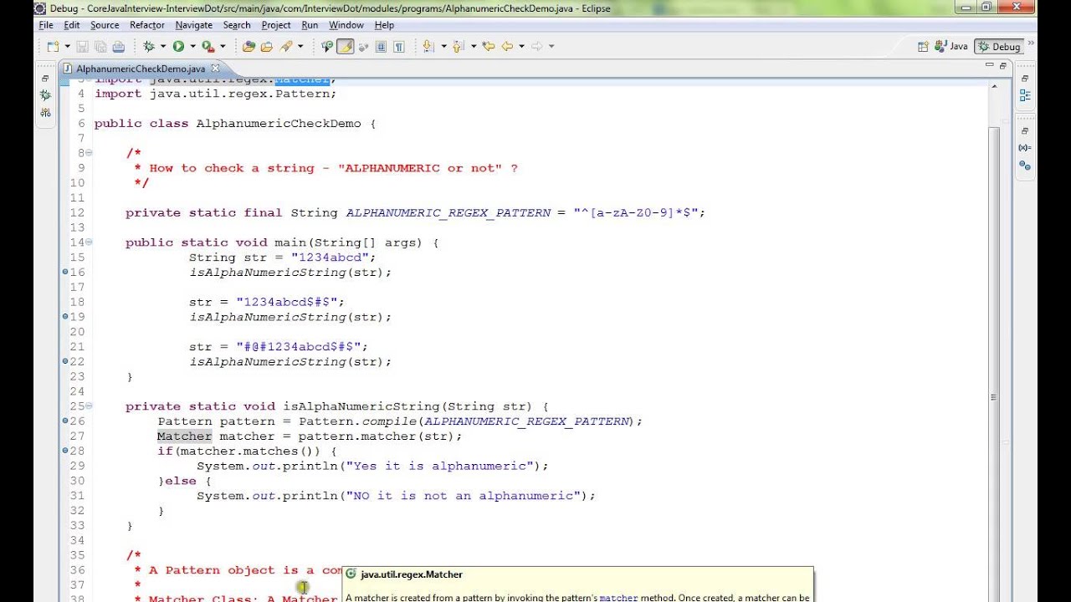Click the breakpoint marker on line 19
This screenshot has width=1071, height=602.
(65, 317)
